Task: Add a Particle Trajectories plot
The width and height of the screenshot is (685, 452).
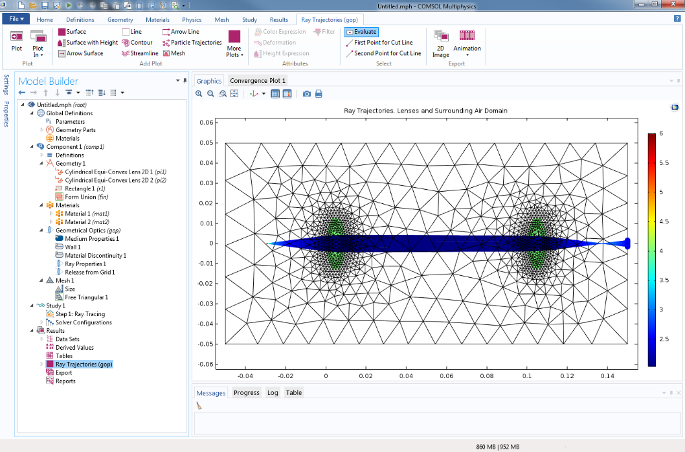Action: 192,42
